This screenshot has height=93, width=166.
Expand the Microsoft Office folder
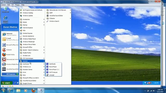[x=32, y=47]
